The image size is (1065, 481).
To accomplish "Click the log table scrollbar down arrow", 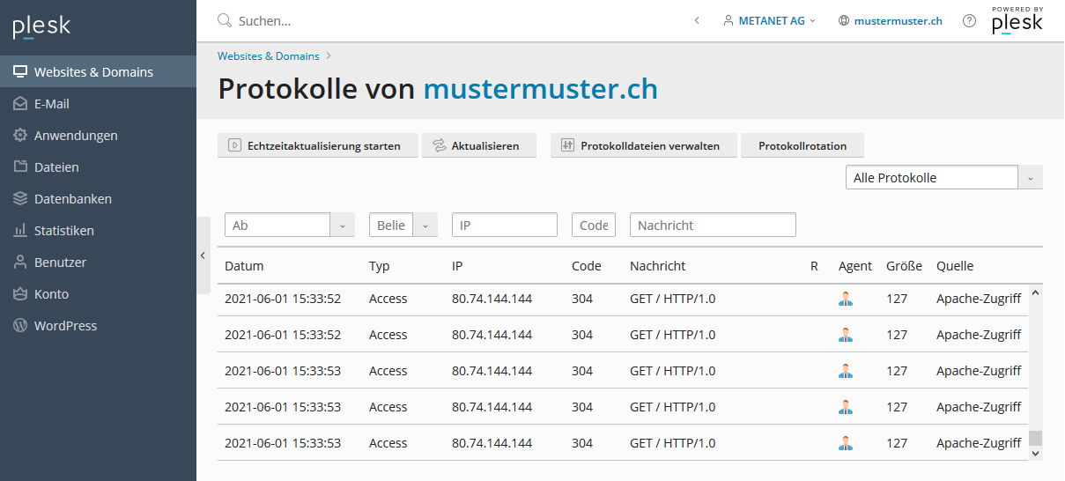I will [x=1035, y=453].
